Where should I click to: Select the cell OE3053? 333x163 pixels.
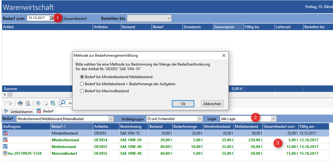tap(106, 133)
